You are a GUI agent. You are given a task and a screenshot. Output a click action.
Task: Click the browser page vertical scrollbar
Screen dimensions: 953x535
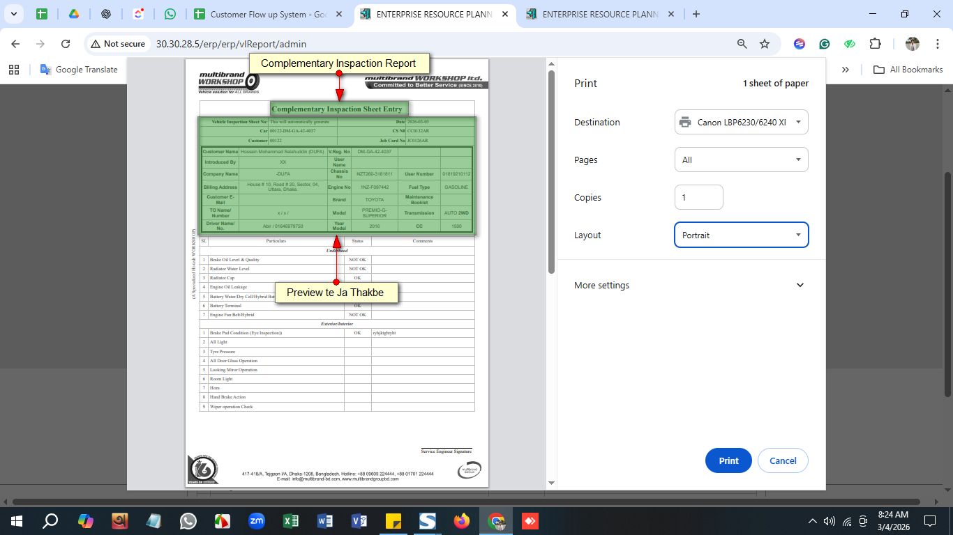point(947,286)
